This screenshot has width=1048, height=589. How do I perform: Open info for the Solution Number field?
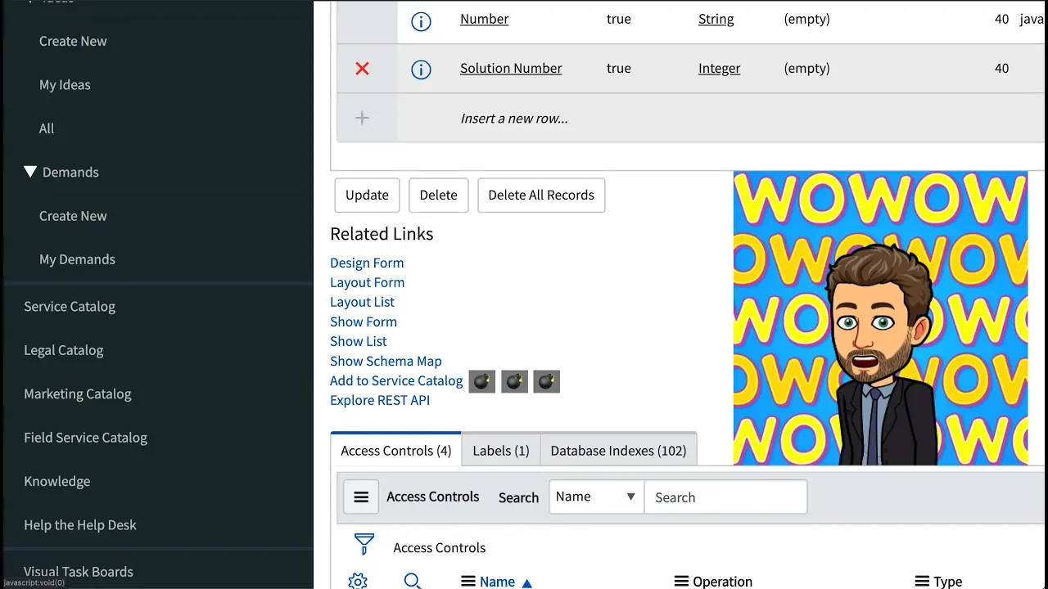[x=421, y=70]
